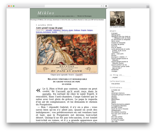Open the Actualité category

point(49,30)
